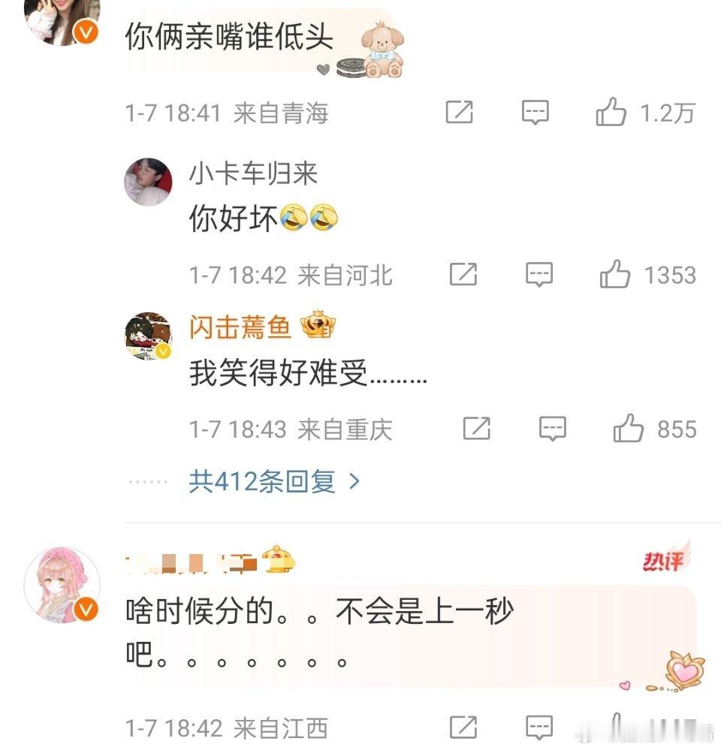Viewport: 721px width, 750px height.
Task: View 闪击蔫鱼's avatar picture
Action: (148, 336)
